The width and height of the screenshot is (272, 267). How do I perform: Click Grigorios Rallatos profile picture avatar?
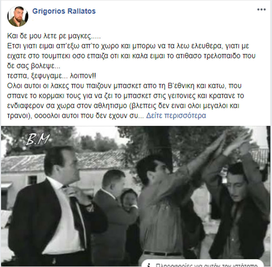18,16
